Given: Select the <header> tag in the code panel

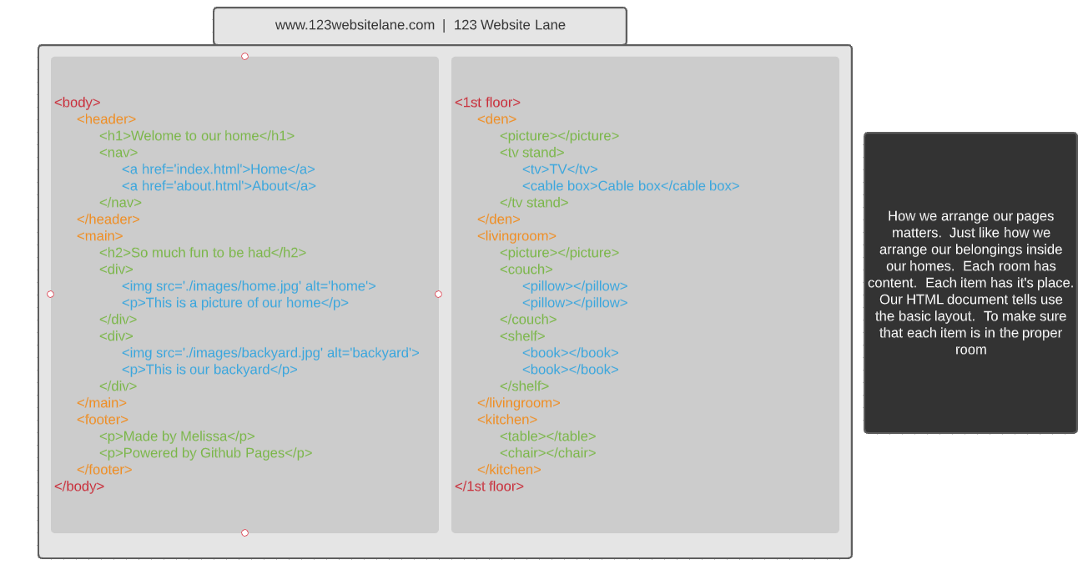Looking at the screenshot, I should (106, 119).
